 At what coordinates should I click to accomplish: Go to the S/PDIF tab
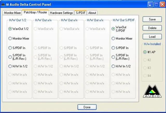click(x=80, y=13)
